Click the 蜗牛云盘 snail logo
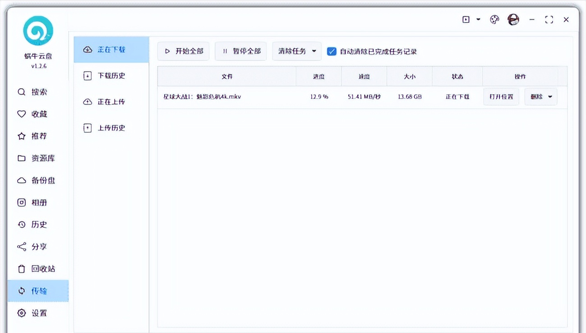Screen dimensions: 586x333 tap(38, 31)
